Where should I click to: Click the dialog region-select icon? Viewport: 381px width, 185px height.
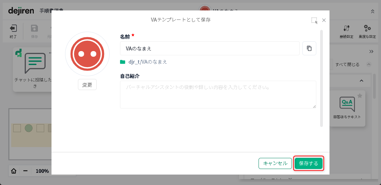coord(314,21)
